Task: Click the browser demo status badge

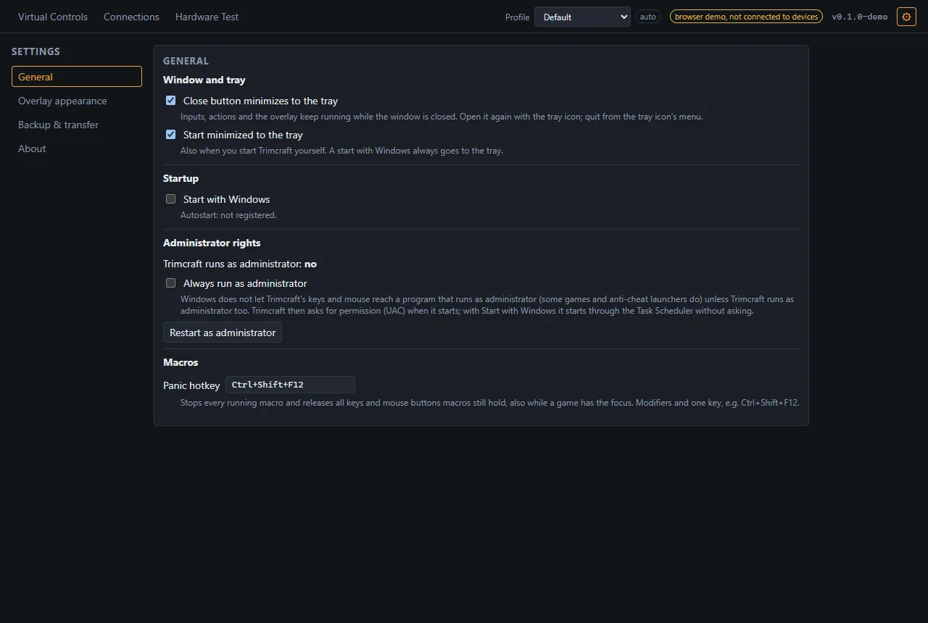Action: point(746,17)
